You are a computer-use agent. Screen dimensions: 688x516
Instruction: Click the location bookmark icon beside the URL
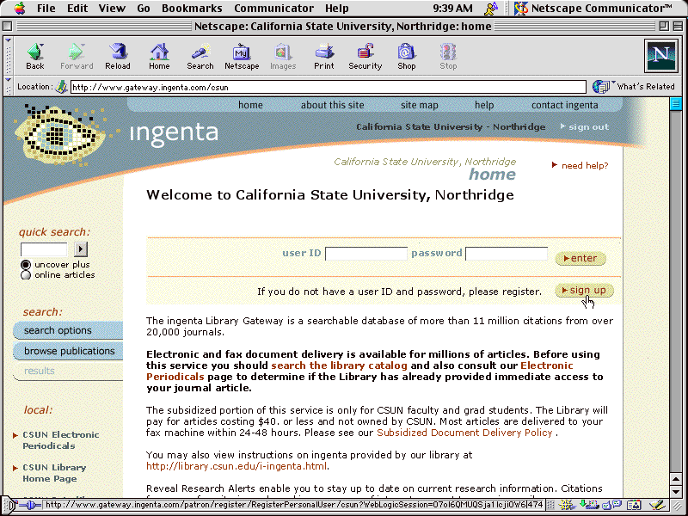pyautogui.click(x=61, y=87)
